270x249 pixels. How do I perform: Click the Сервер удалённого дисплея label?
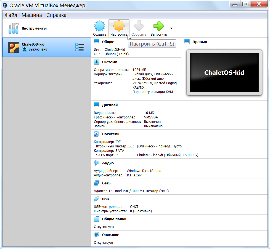tap(117, 122)
